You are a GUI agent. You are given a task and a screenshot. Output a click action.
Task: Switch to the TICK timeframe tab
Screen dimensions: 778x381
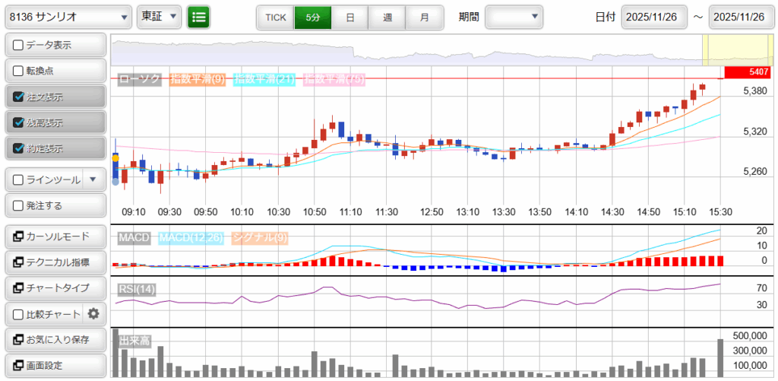click(275, 17)
